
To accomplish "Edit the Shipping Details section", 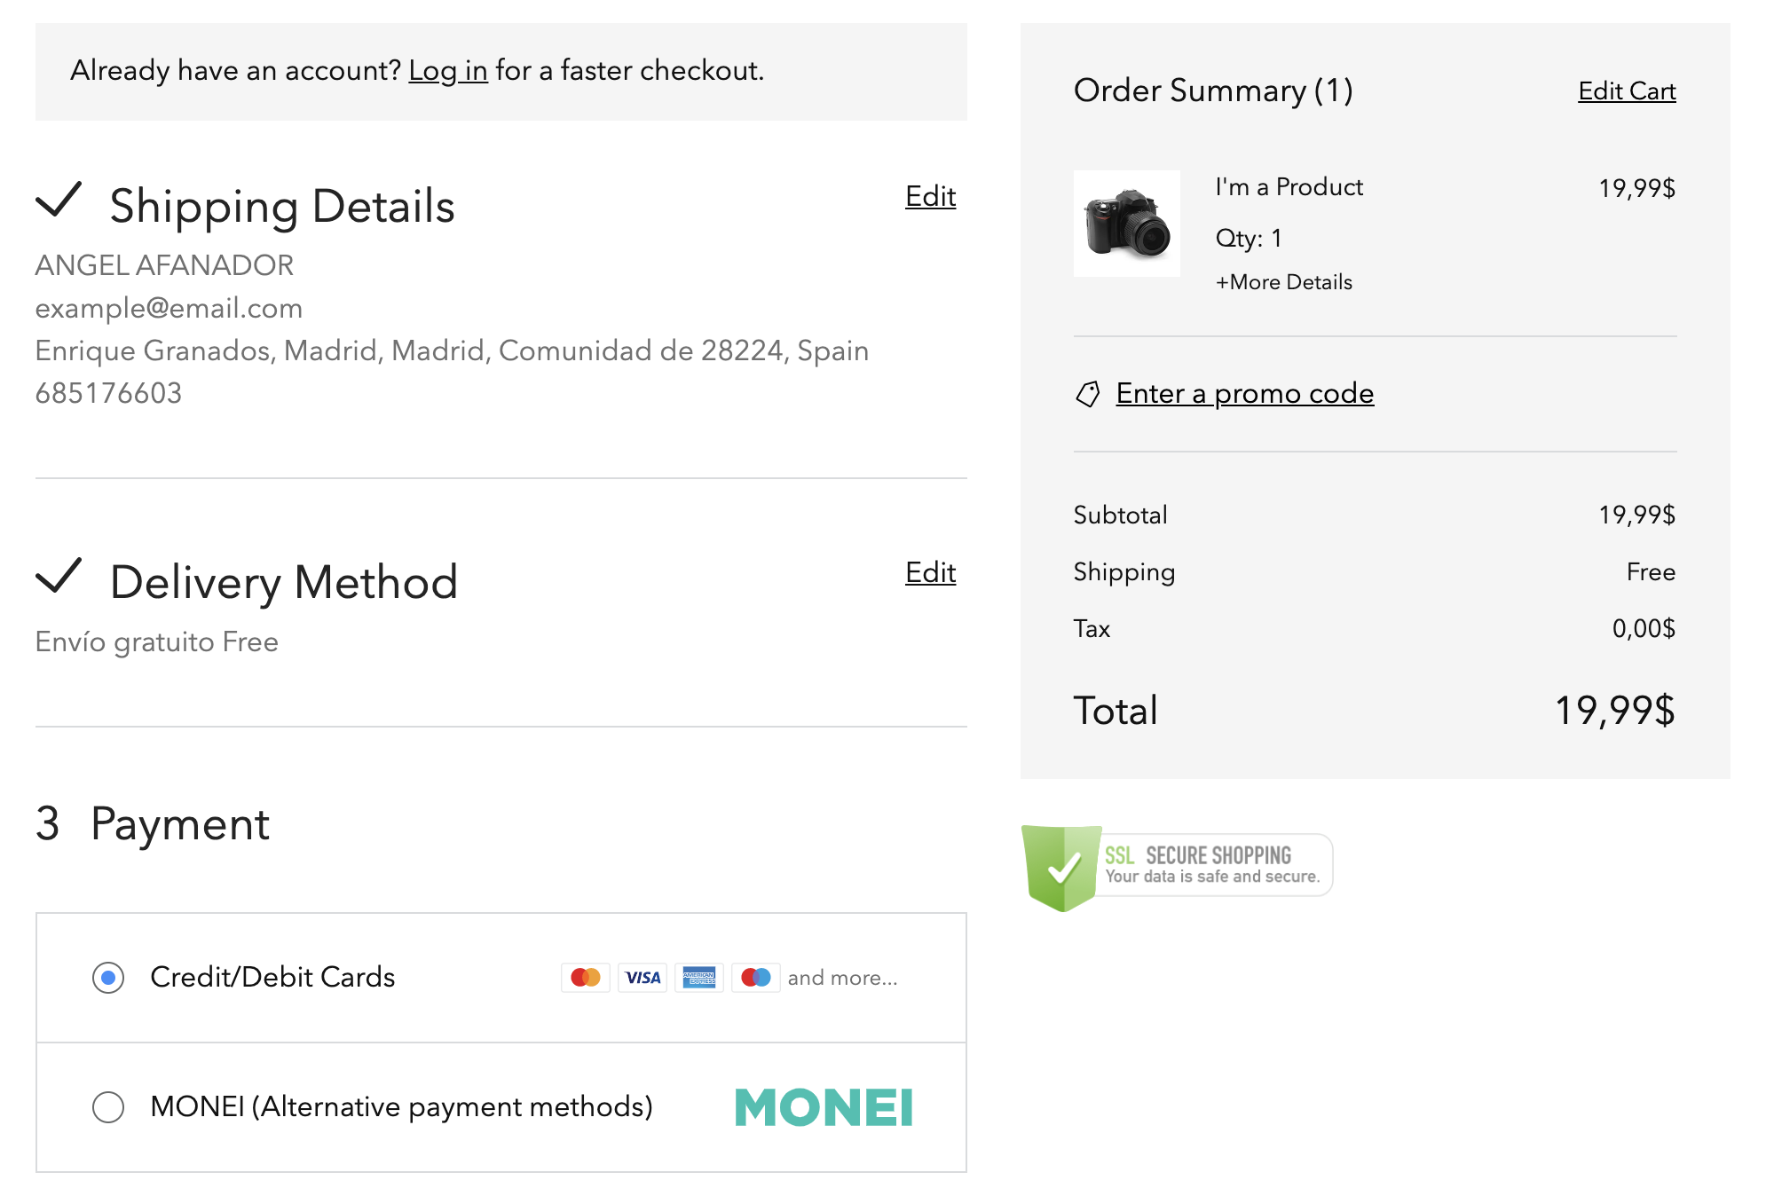I will pyautogui.click(x=931, y=196).
